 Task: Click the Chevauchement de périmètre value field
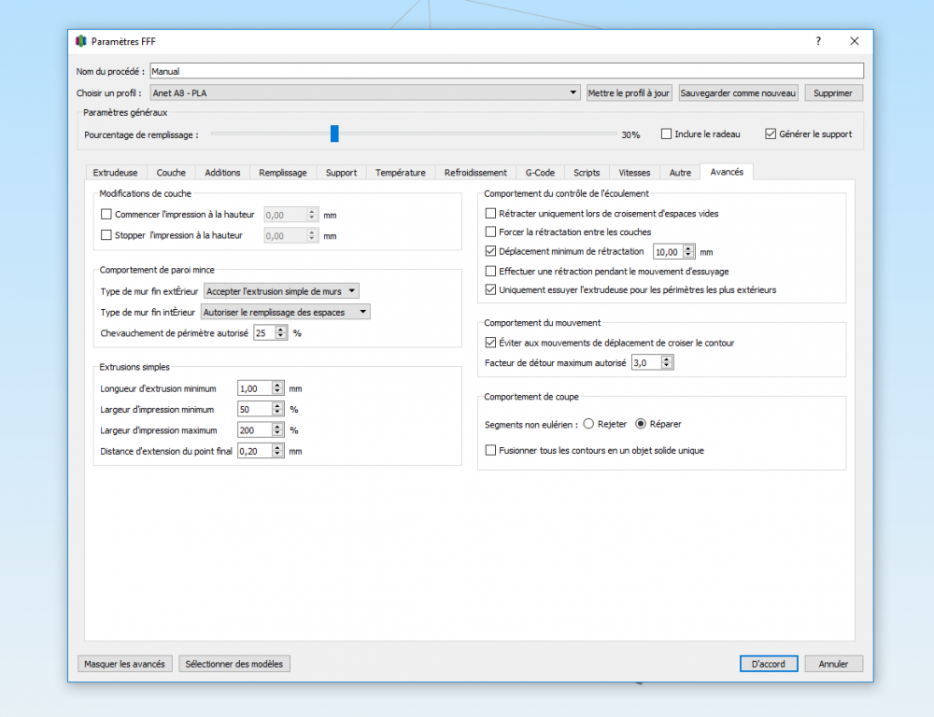click(264, 333)
